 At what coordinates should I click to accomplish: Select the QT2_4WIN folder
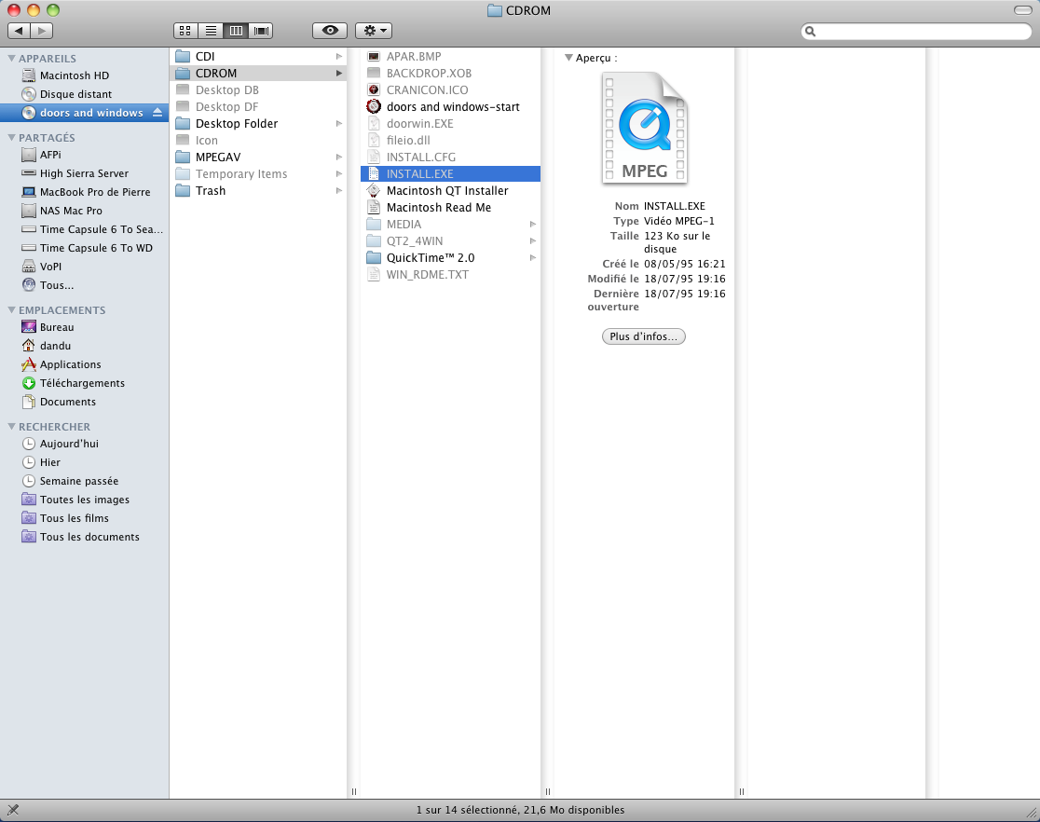coord(450,240)
